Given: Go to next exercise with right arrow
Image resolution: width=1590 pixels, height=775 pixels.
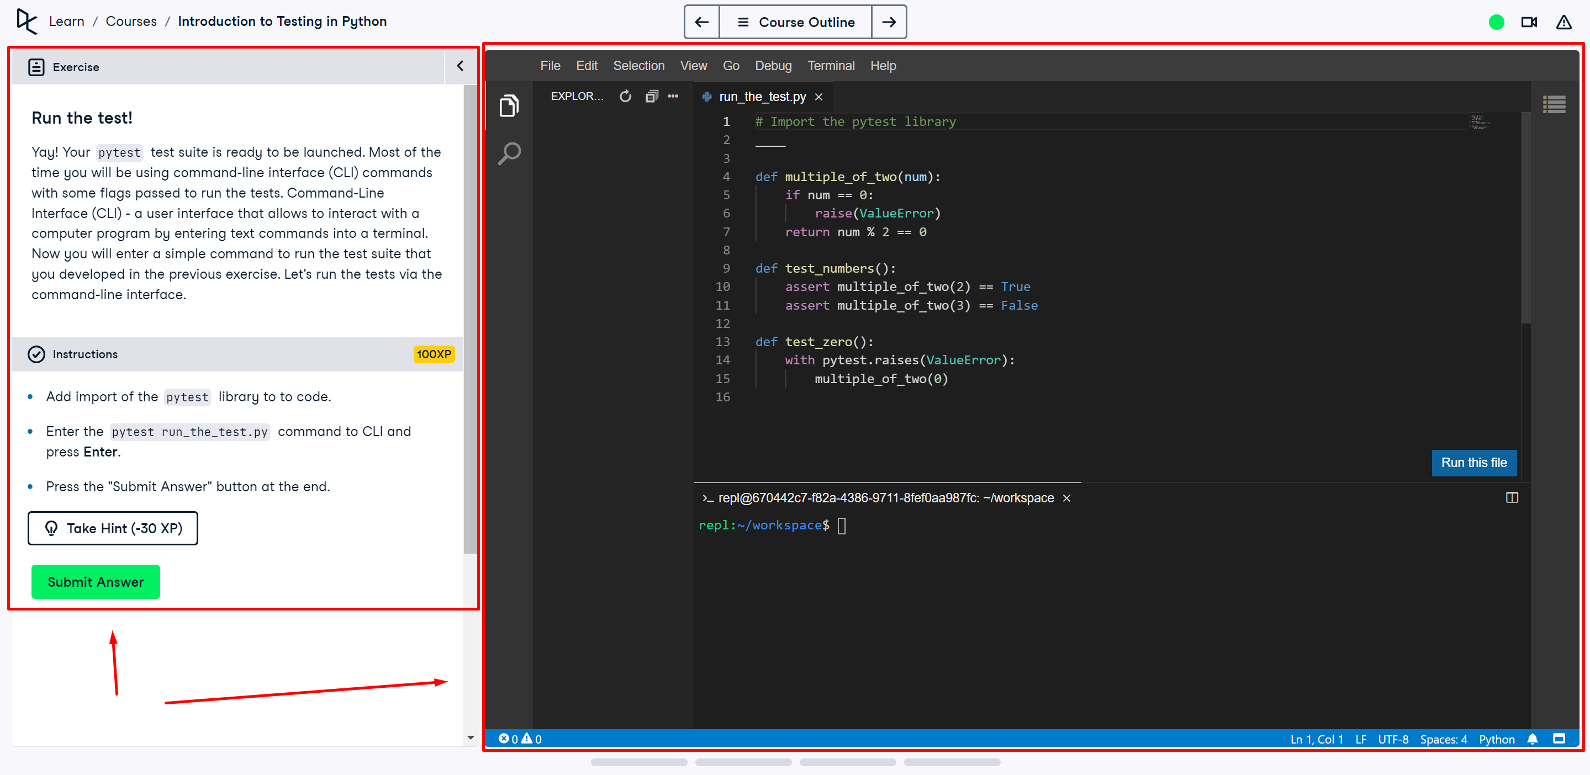Looking at the screenshot, I should (889, 22).
